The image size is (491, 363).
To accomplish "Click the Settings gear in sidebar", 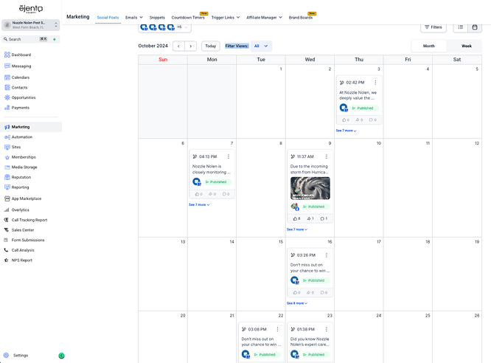I will pyautogui.click(x=7, y=355).
